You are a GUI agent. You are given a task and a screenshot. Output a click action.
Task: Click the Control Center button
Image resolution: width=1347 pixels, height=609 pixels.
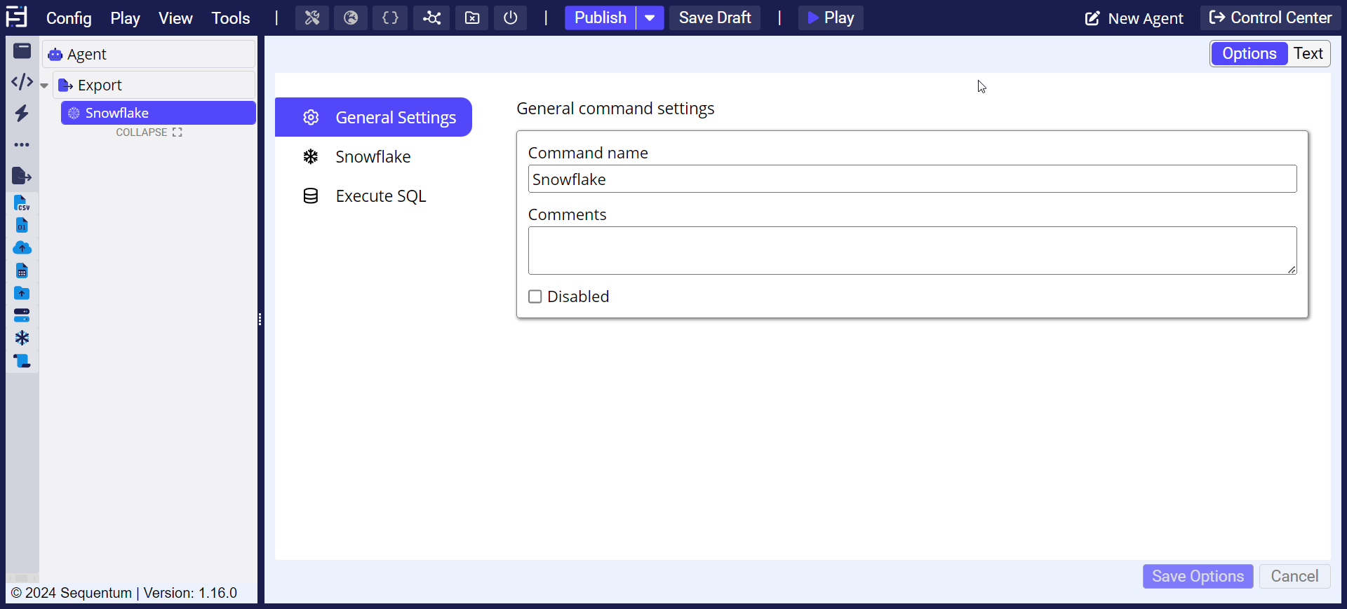[1271, 18]
